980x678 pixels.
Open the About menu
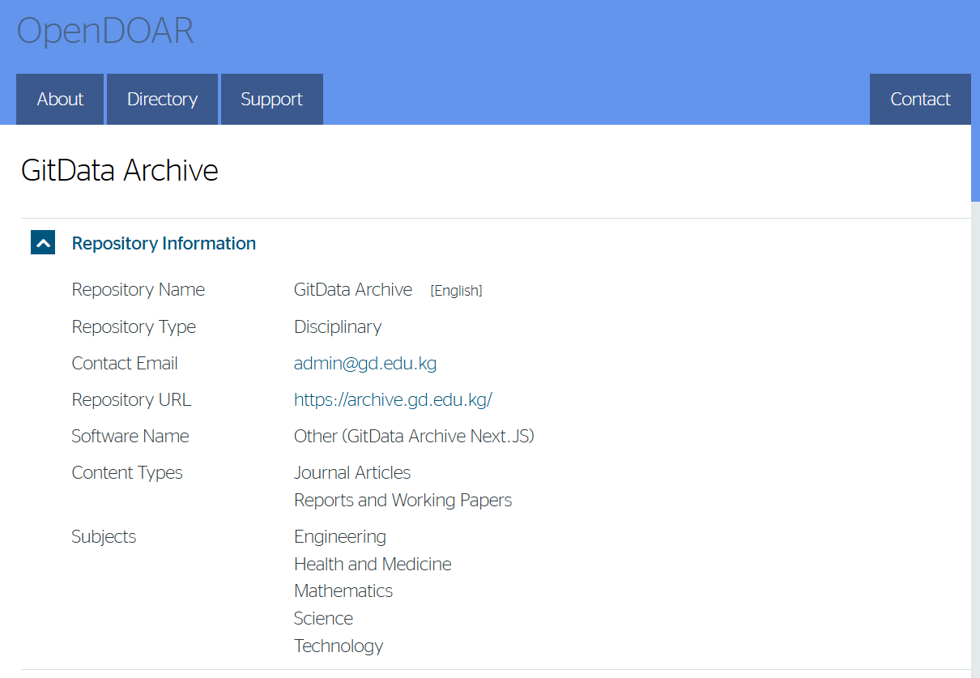pos(60,100)
